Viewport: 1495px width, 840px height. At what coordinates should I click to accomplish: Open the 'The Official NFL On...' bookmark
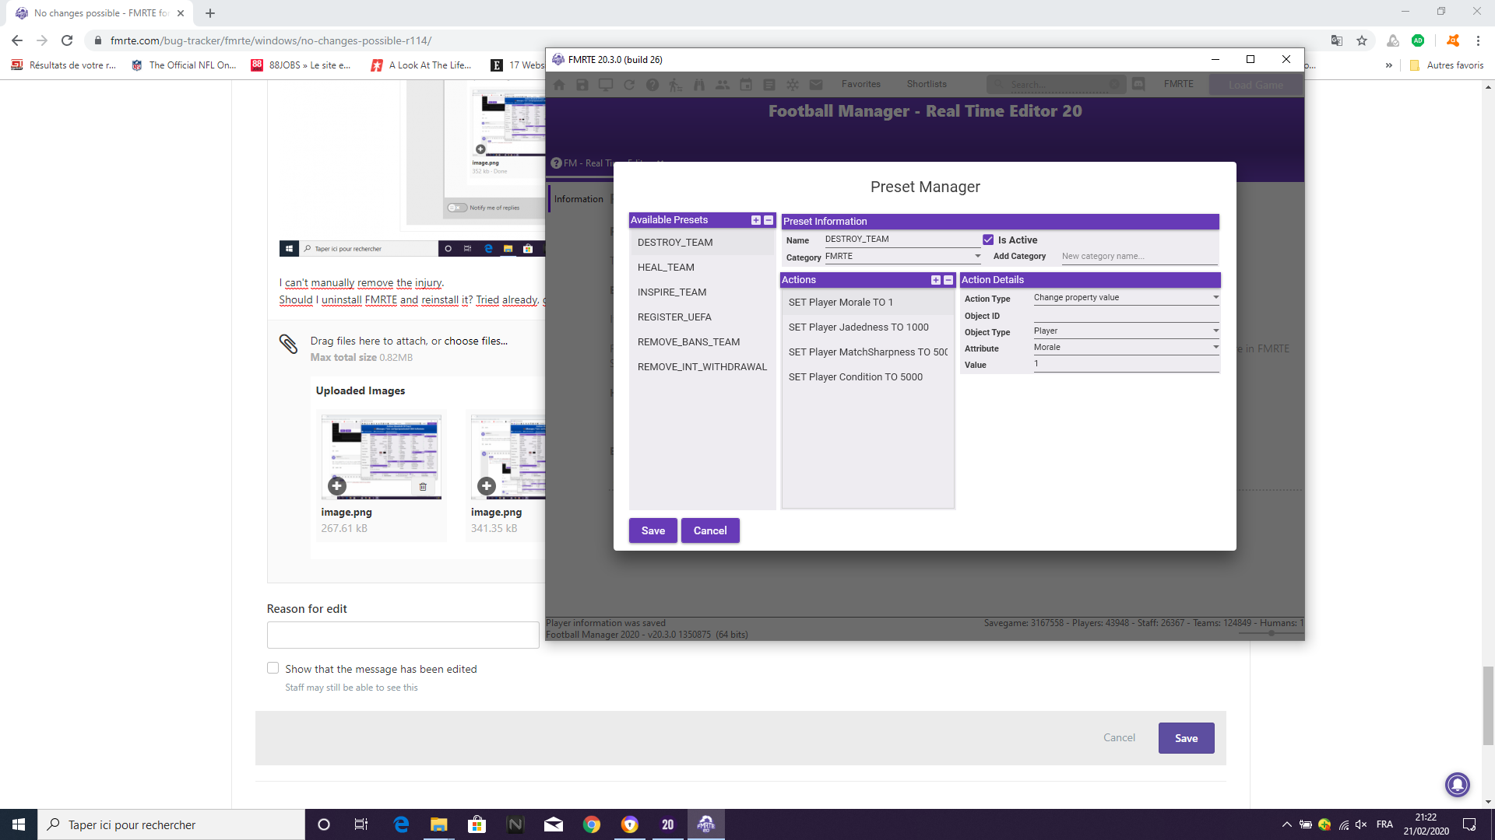[x=184, y=65]
